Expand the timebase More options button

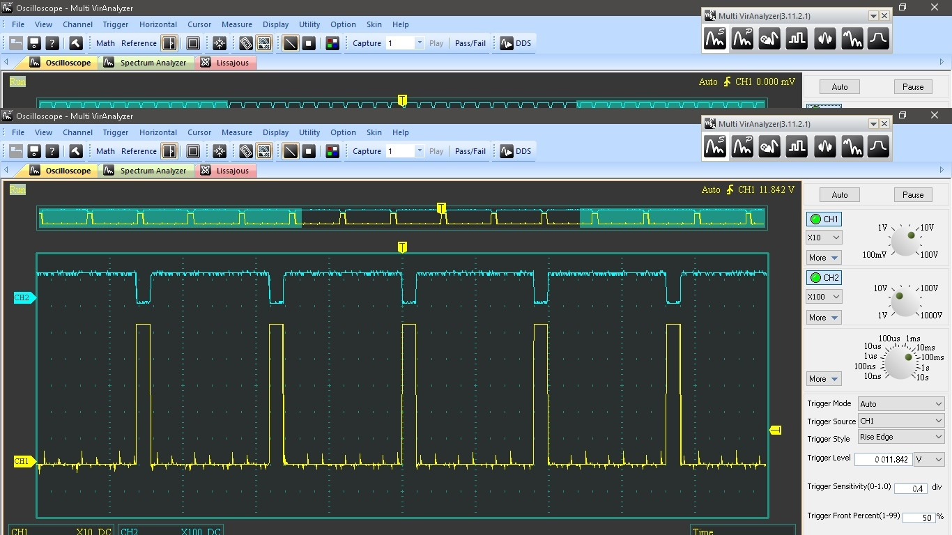pos(824,379)
